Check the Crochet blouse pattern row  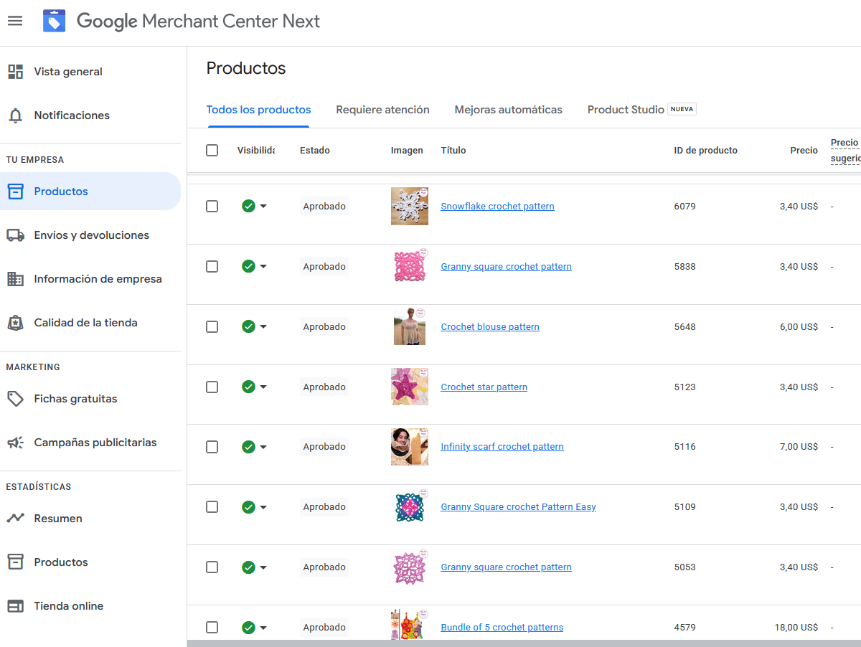[212, 326]
